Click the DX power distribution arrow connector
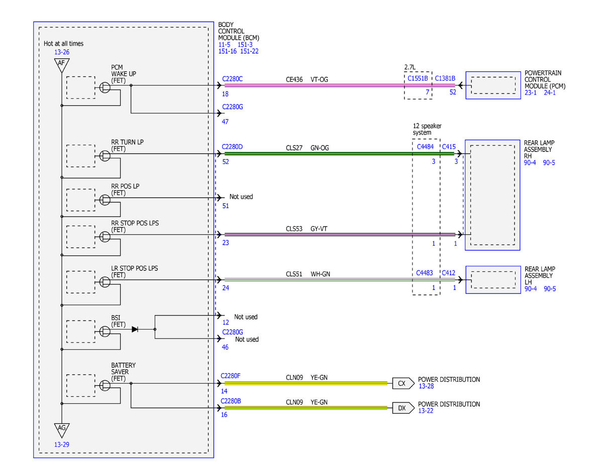This screenshot has width=603, height=465. coord(404,408)
